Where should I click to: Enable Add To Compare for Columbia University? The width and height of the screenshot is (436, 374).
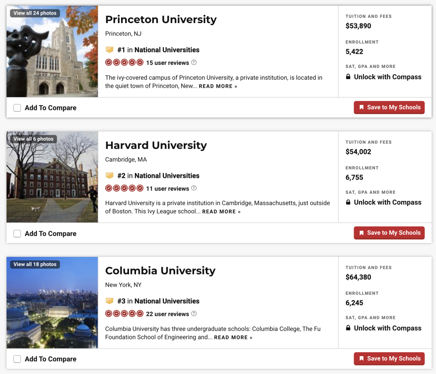(x=17, y=359)
